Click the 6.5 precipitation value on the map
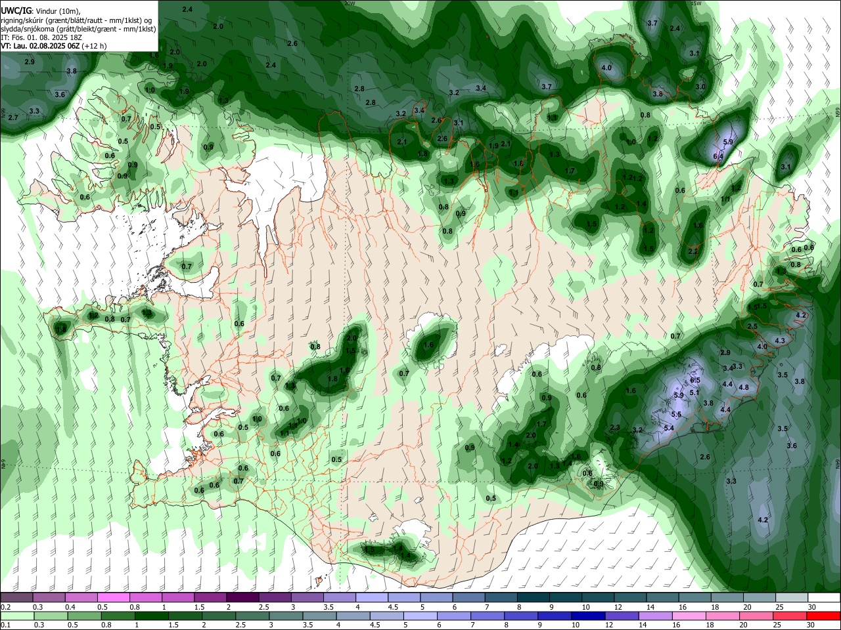841x630 pixels. coord(696,381)
